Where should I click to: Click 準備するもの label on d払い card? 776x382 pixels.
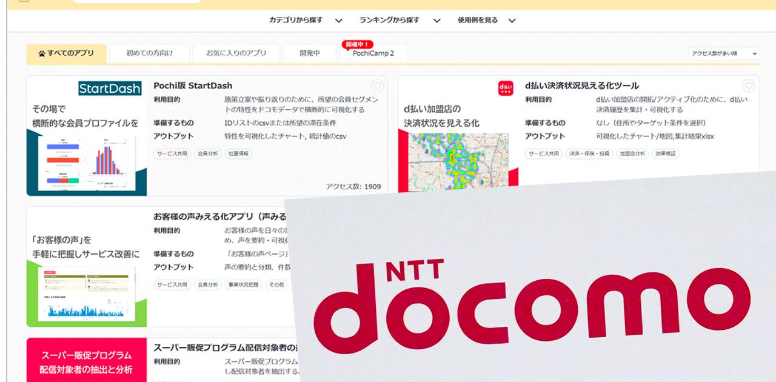(545, 123)
